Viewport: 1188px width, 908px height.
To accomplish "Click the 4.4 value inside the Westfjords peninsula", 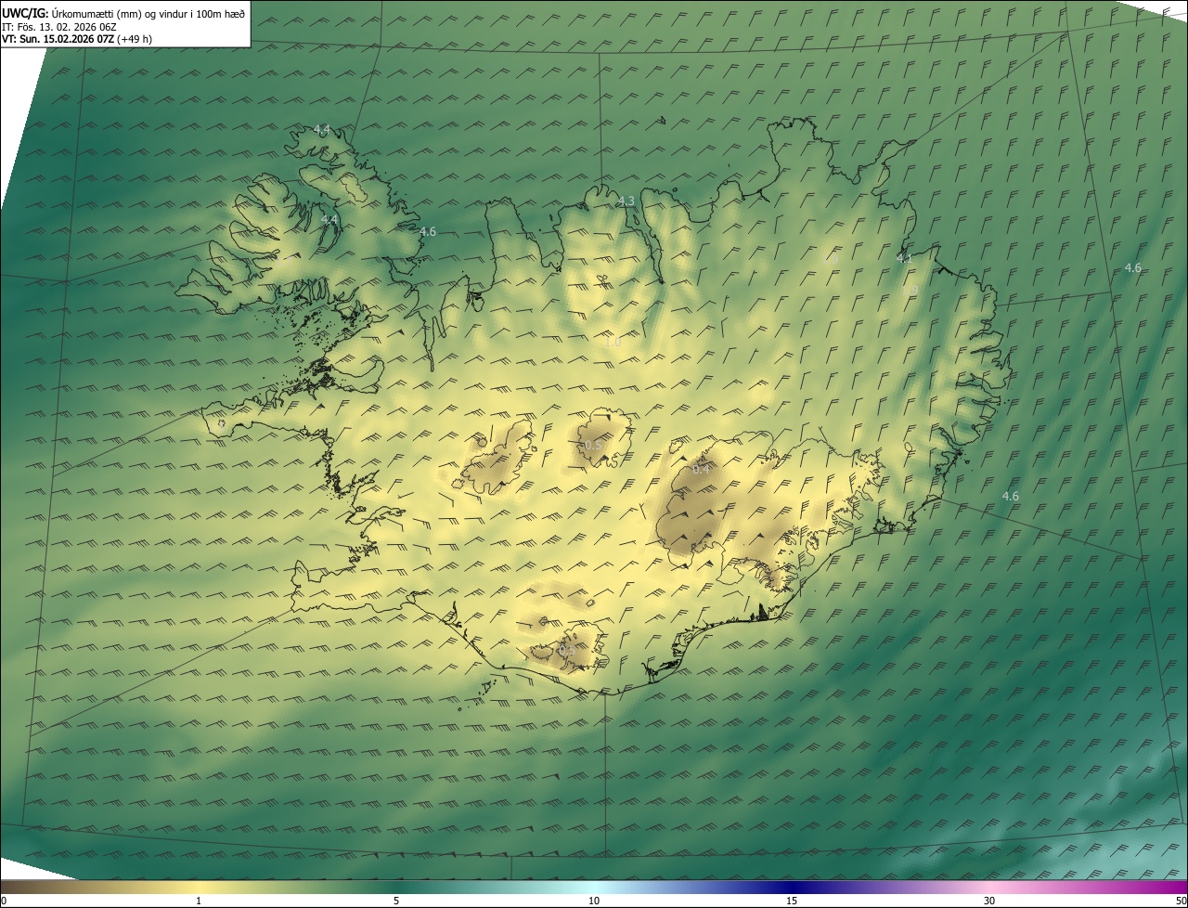I will 329,219.
